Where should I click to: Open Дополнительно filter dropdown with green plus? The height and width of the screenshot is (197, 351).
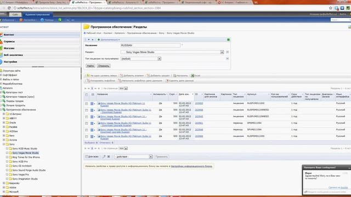[x=109, y=39]
